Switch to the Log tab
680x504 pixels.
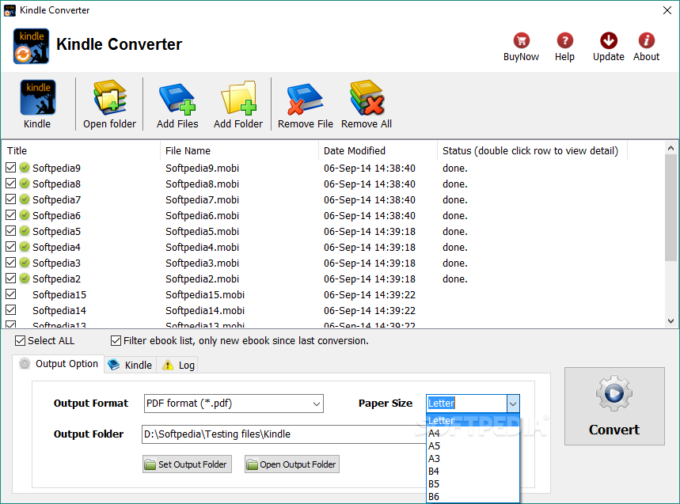pyautogui.click(x=179, y=365)
